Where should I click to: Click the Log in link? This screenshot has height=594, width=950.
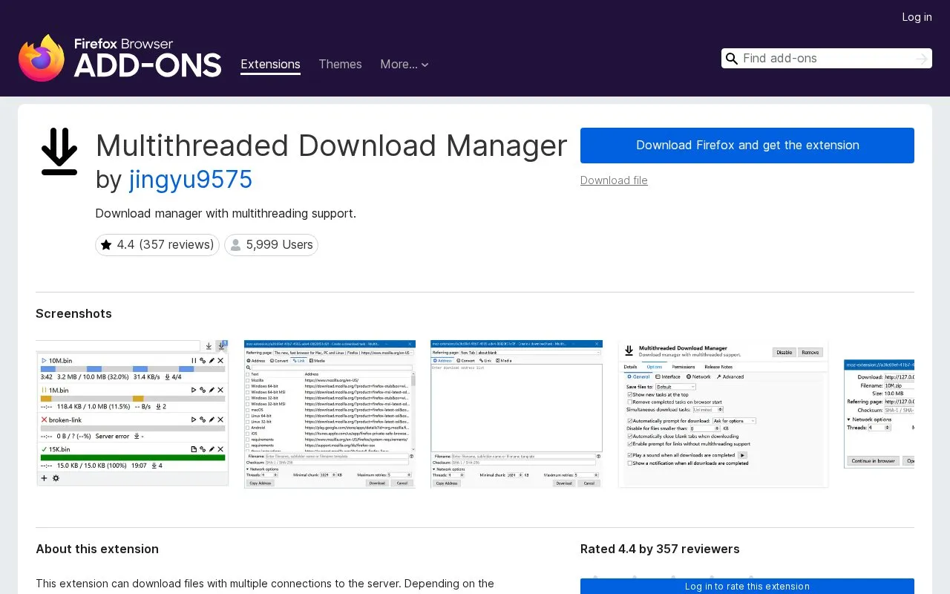[917, 17]
